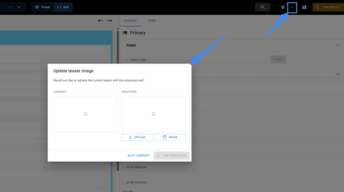The width and height of the screenshot is (344, 192).
Task: Click the UTM Medium field
Action: [x=232, y=167]
